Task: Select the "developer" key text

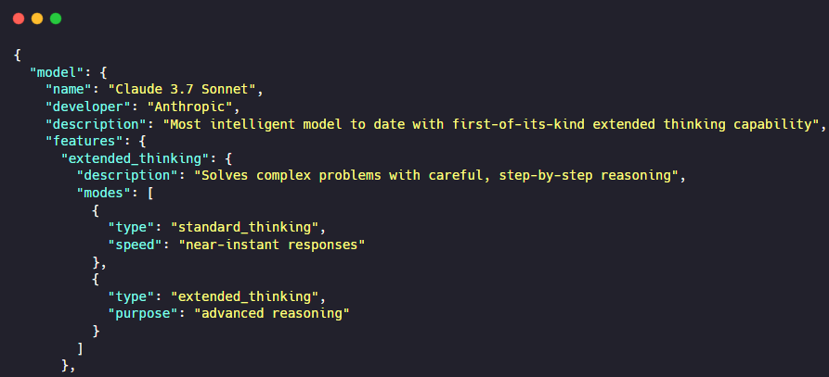Action: 88,107
